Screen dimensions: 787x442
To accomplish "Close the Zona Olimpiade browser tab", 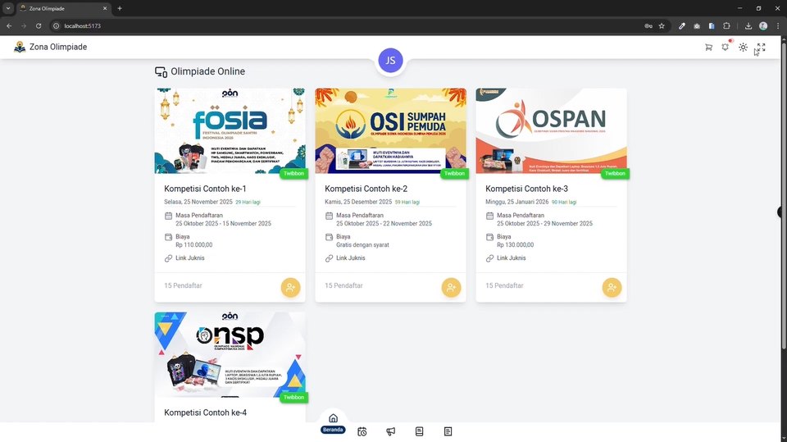I will (105, 8).
